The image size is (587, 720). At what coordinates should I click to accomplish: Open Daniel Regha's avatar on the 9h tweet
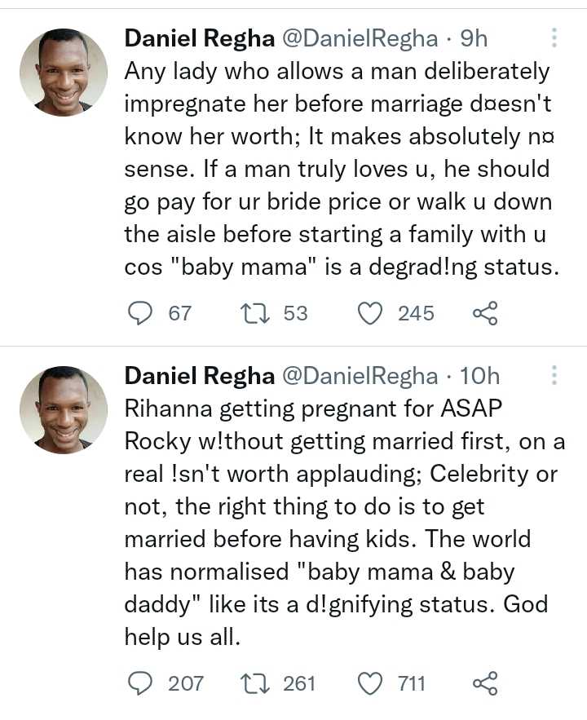[63, 72]
